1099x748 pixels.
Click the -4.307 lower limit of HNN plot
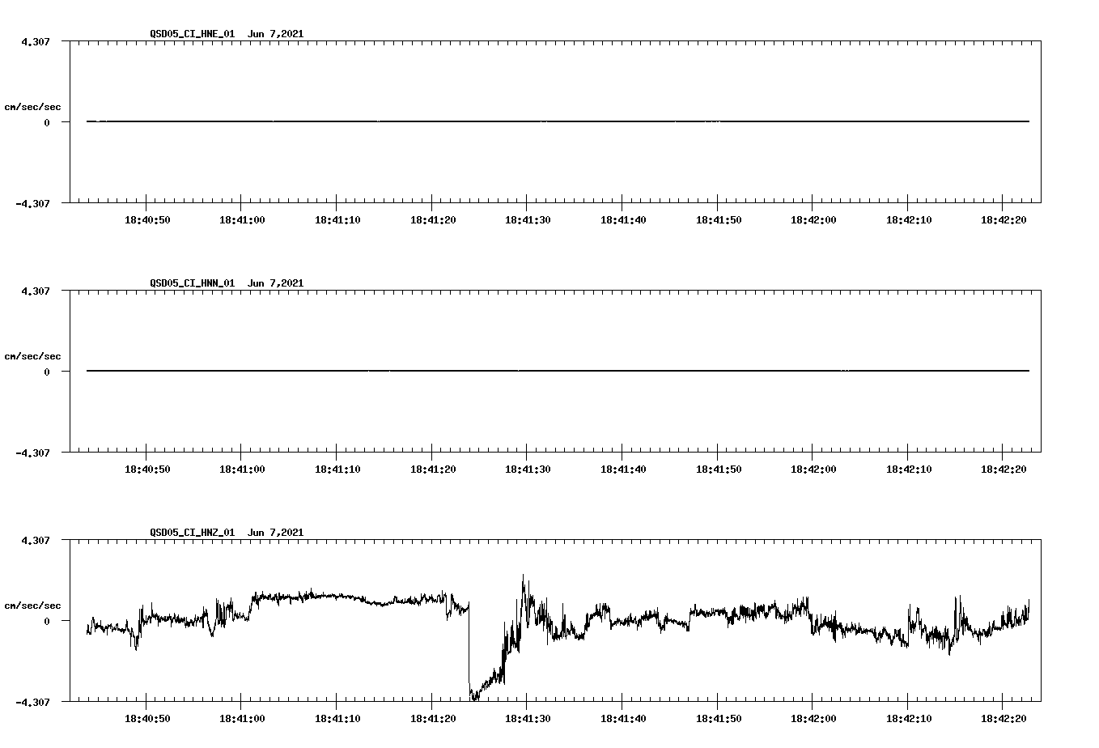point(32,453)
